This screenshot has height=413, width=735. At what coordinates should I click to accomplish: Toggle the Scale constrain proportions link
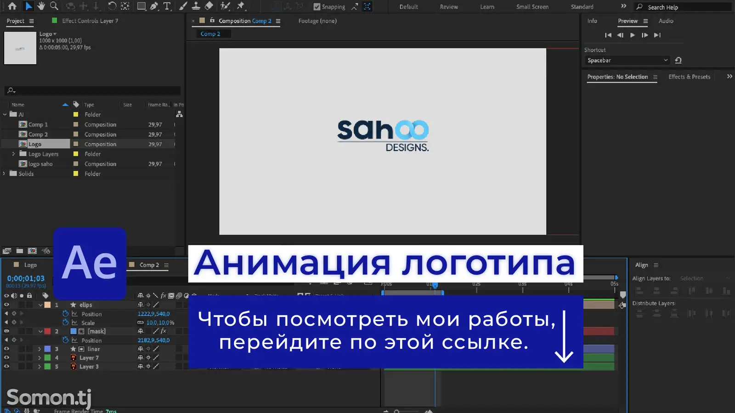[141, 323]
